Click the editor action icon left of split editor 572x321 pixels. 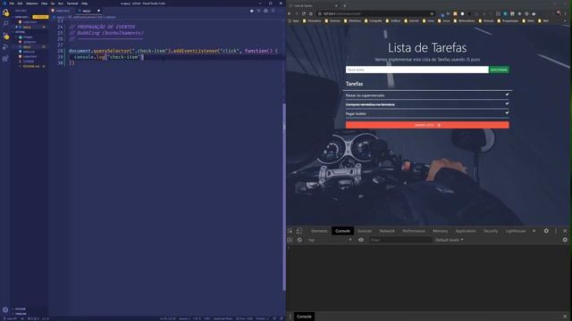[266, 11]
